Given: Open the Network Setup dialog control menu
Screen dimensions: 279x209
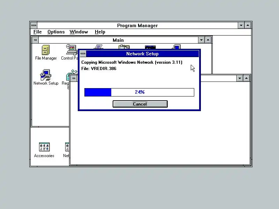Looking at the screenshot, I should [x=83, y=54].
